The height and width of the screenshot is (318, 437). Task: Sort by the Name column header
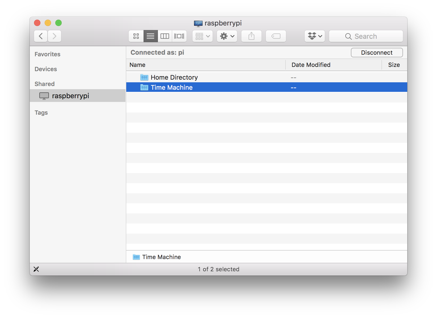click(x=205, y=65)
